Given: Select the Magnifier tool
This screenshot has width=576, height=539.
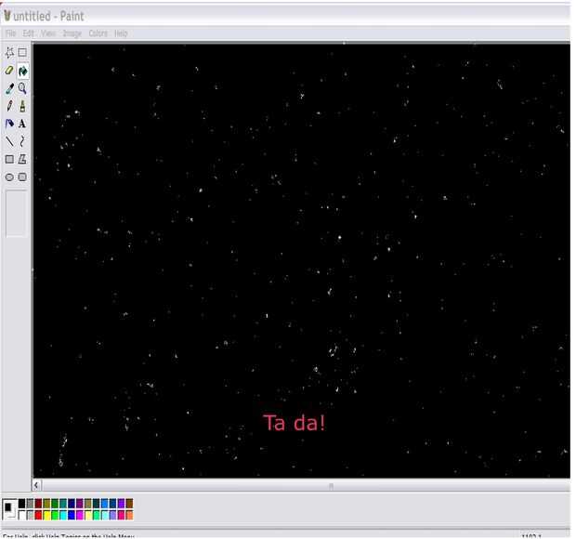Looking at the screenshot, I should 22,88.
